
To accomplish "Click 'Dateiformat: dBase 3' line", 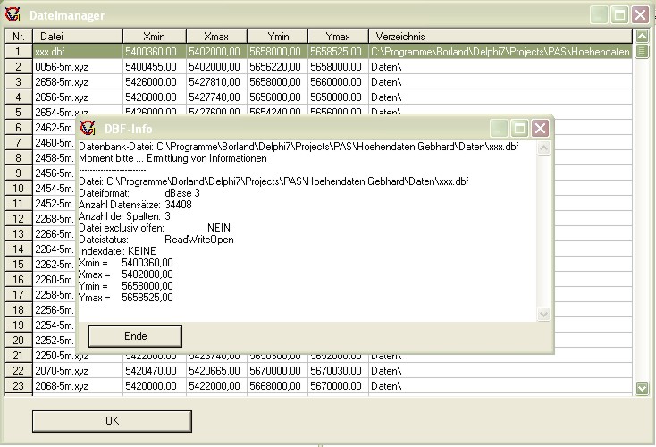I will pyautogui.click(x=139, y=193).
